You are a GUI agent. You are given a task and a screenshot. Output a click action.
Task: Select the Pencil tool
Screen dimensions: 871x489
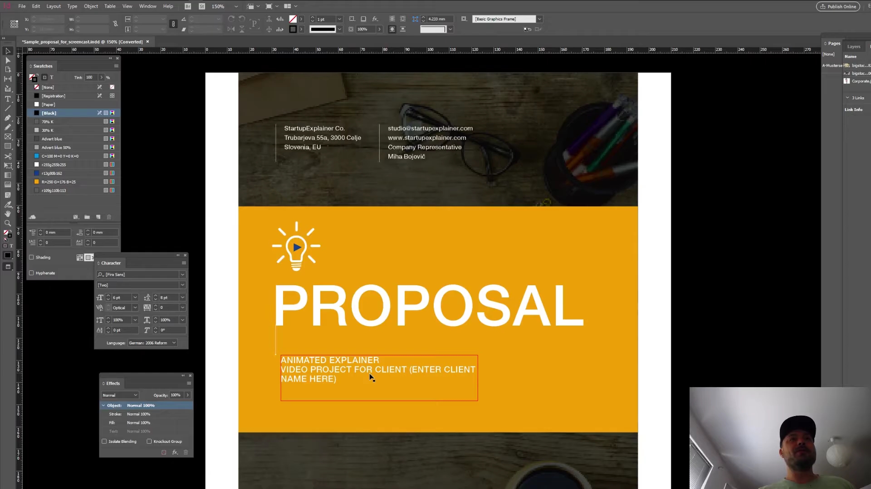tap(8, 127)
